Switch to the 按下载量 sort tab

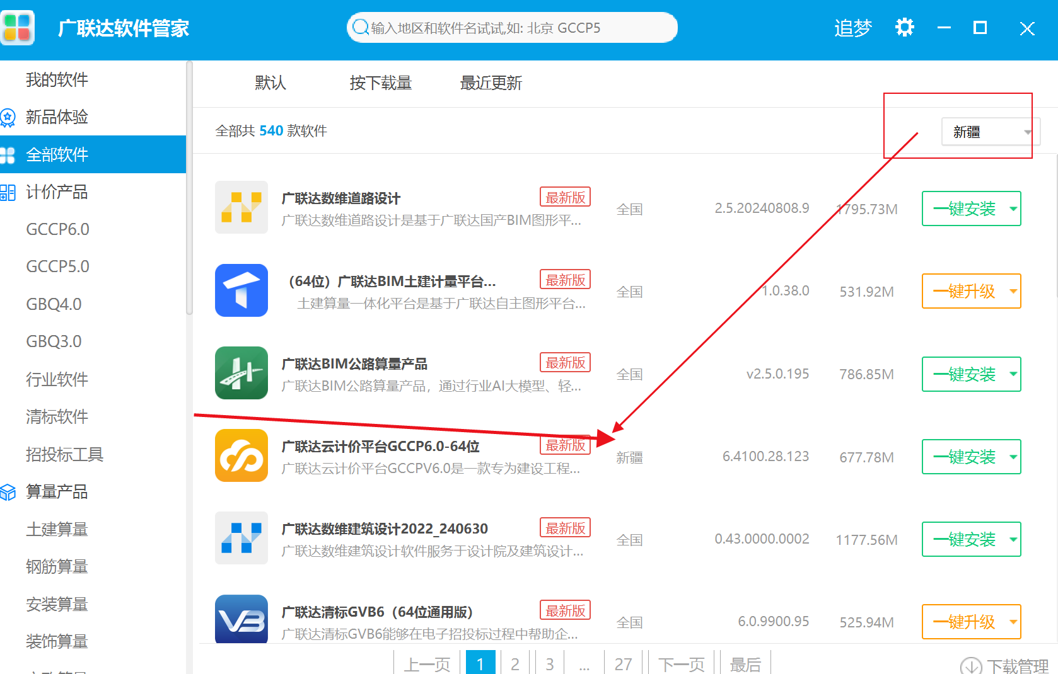point(381,83)
